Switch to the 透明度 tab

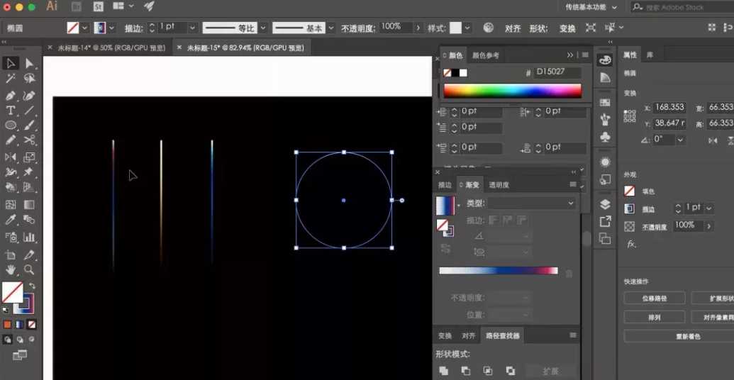point(499,185)
